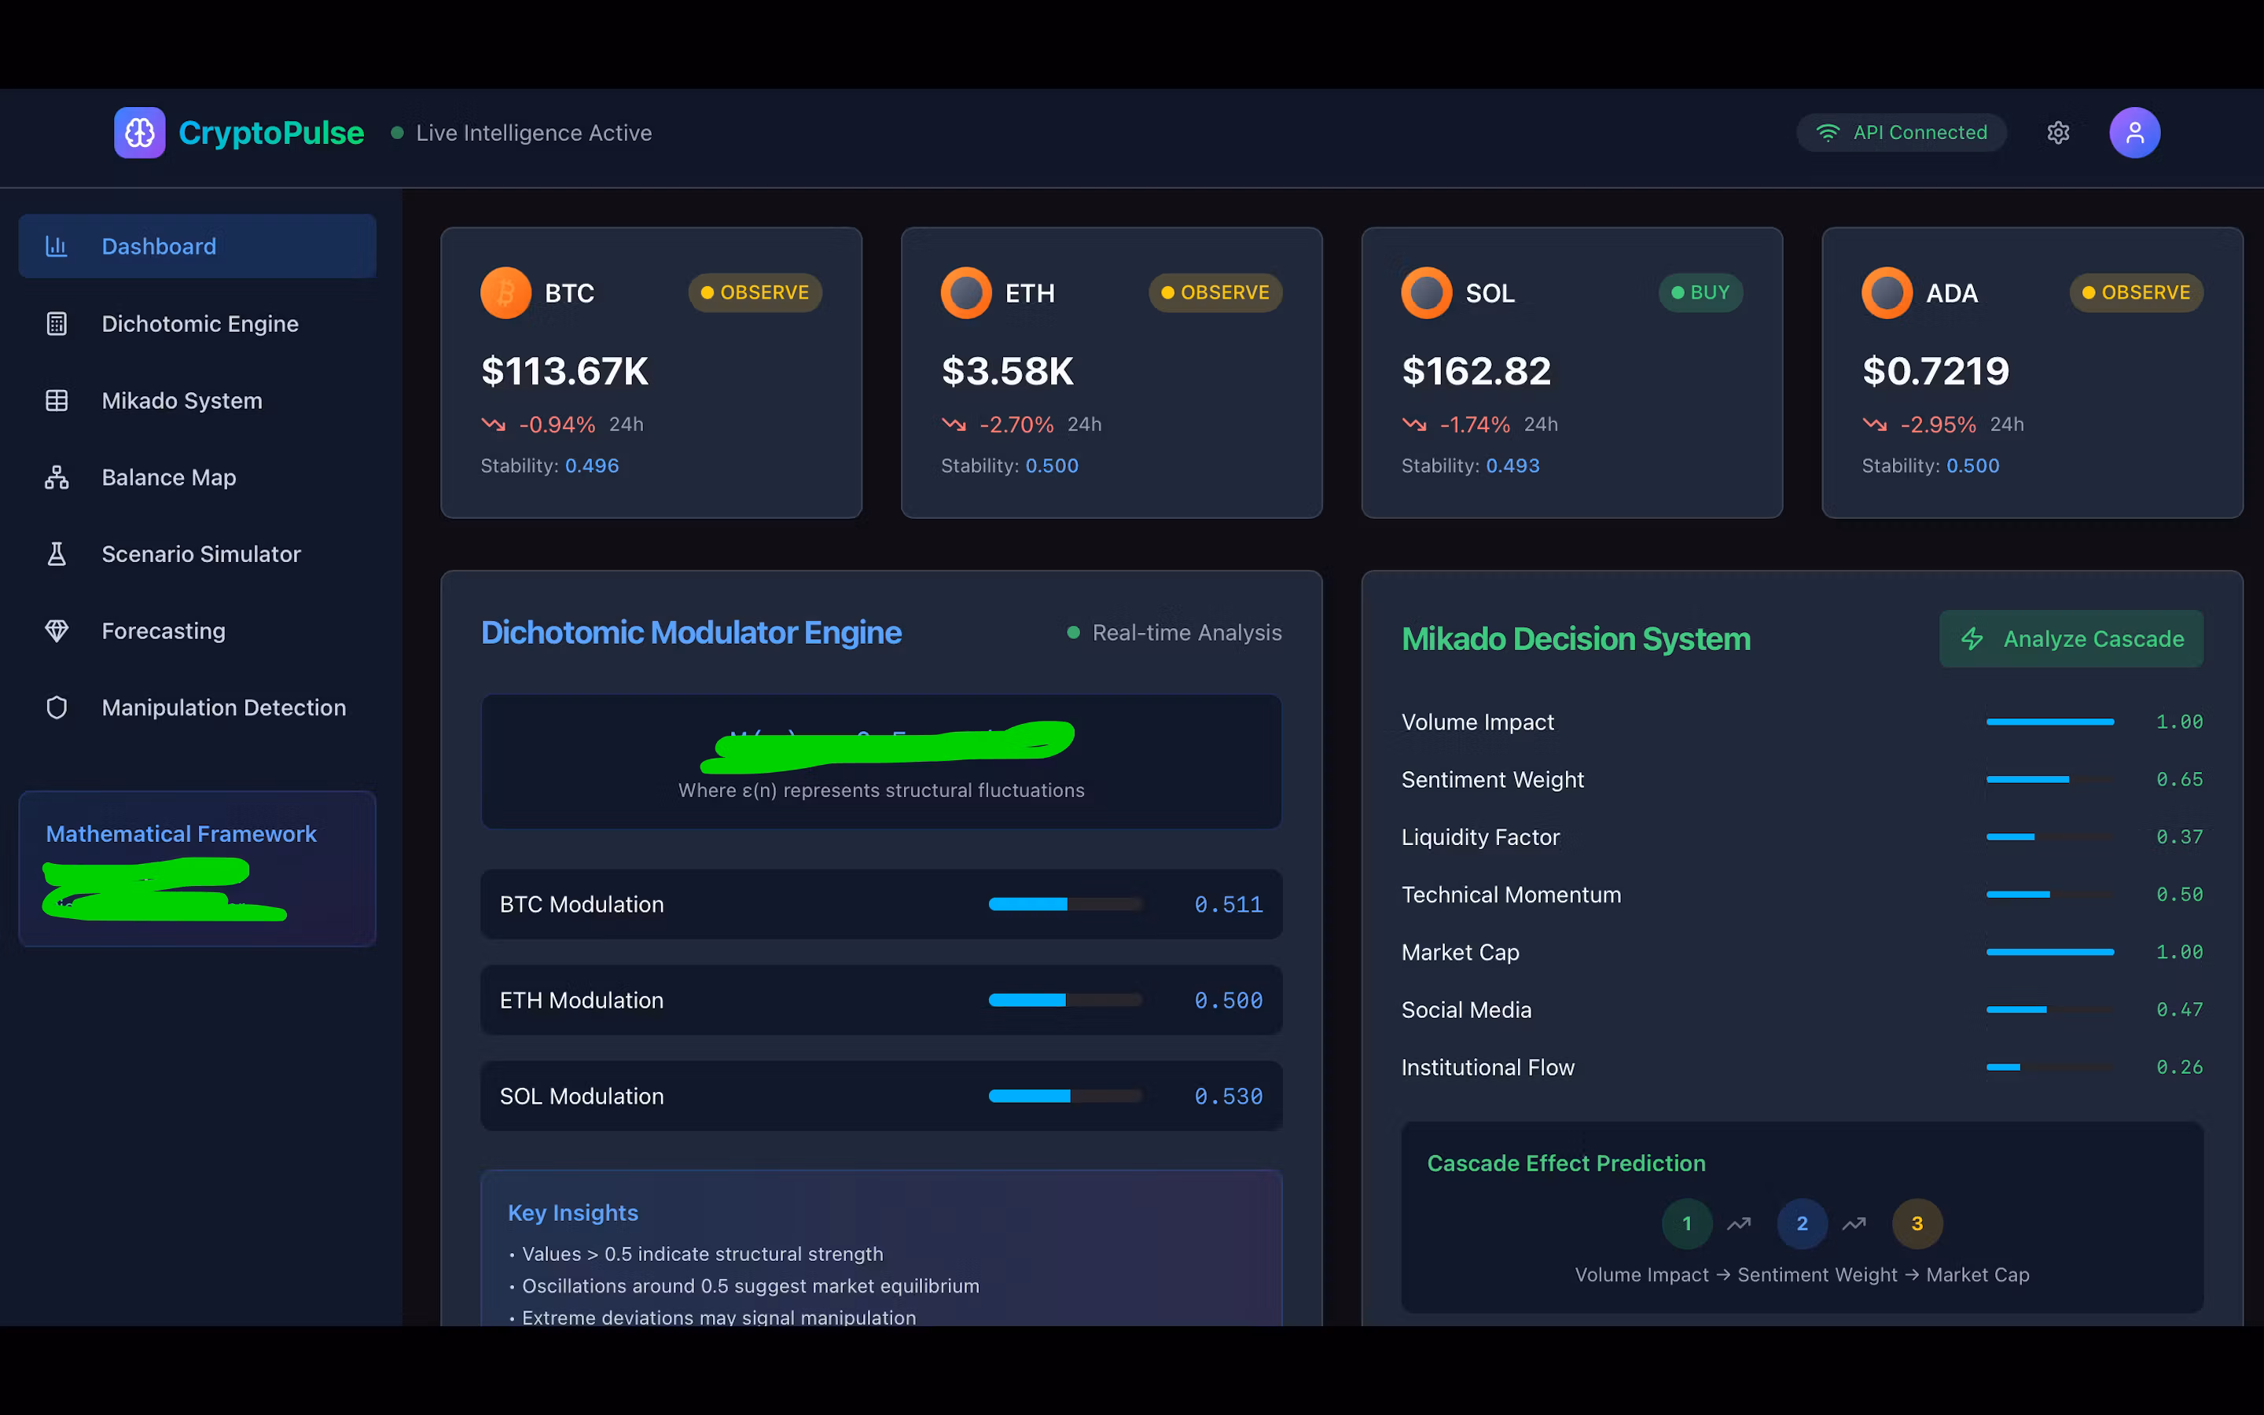Image resolution: width=2264 pixels, height=1415 pixels.
Task: Click the BTC downward trend icon
Action: (x=493, y=424)
